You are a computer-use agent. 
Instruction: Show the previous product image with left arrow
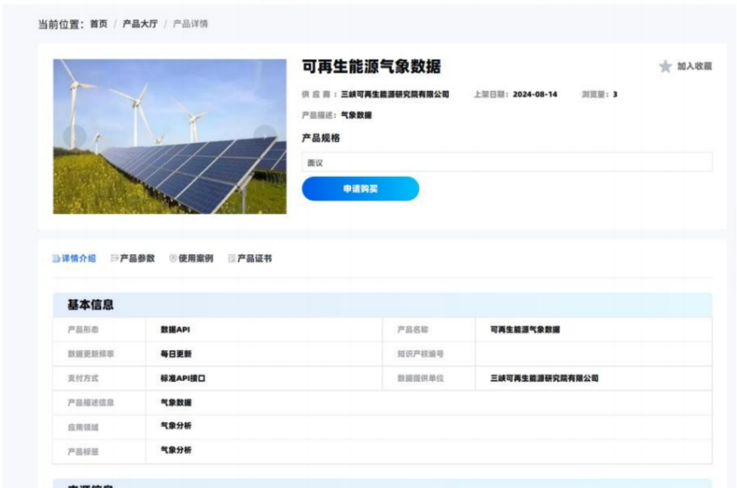(x=74, y=136)
